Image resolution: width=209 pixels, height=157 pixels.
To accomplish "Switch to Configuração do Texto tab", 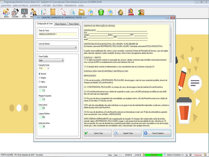I will pos(45,24).
